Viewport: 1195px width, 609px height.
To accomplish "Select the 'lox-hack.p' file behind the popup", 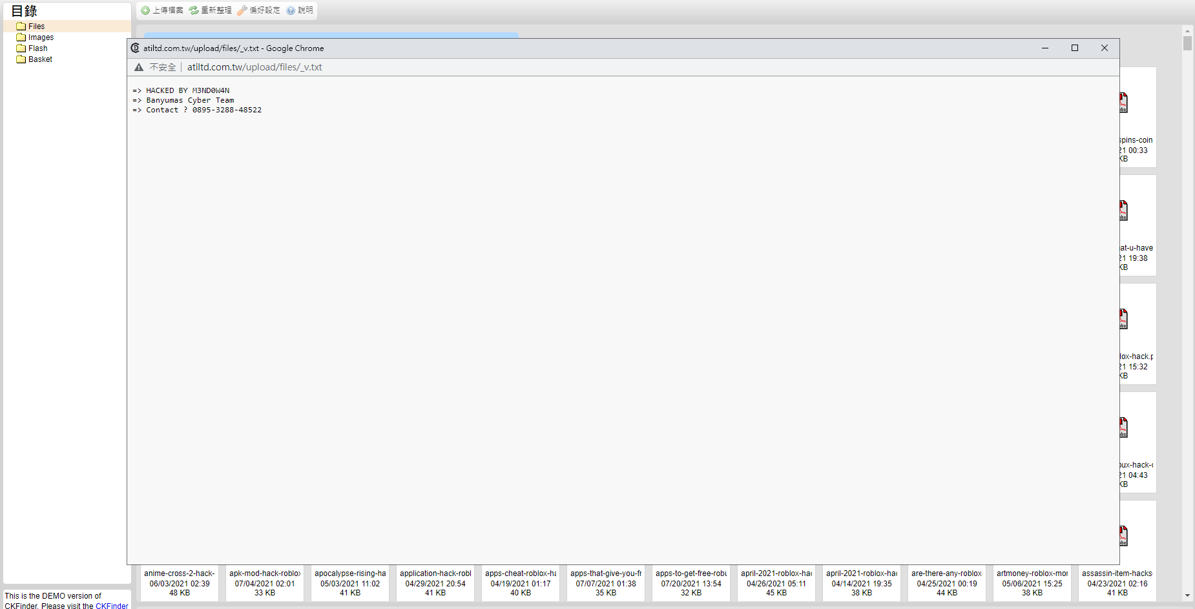I will point(1138,334).
